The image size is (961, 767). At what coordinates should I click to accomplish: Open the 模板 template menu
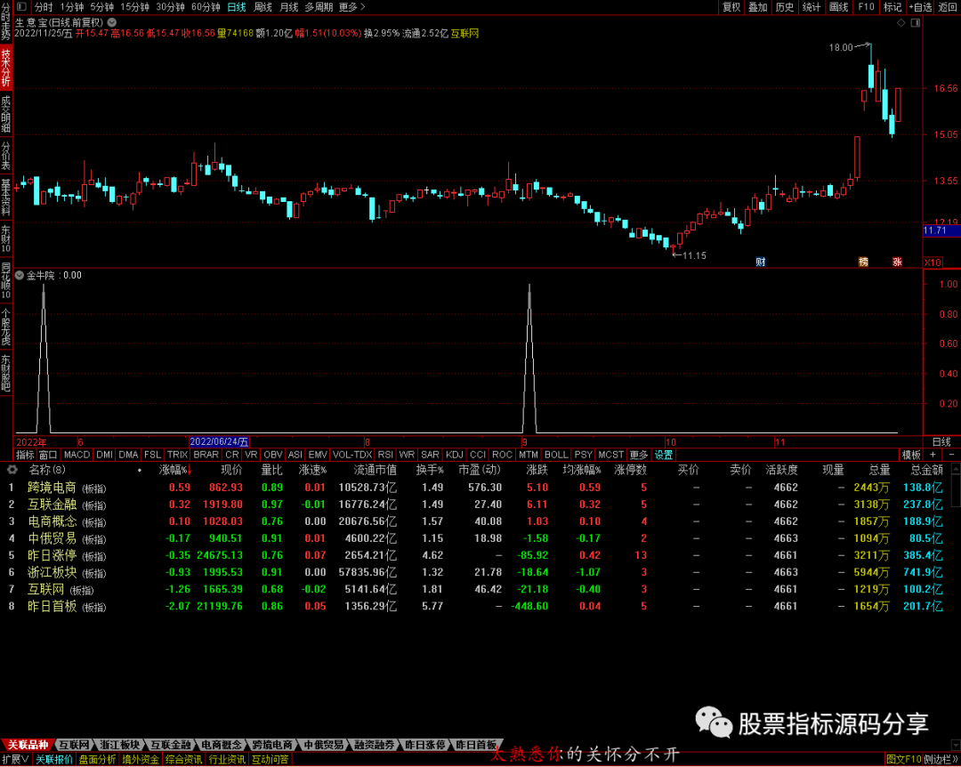911,455
